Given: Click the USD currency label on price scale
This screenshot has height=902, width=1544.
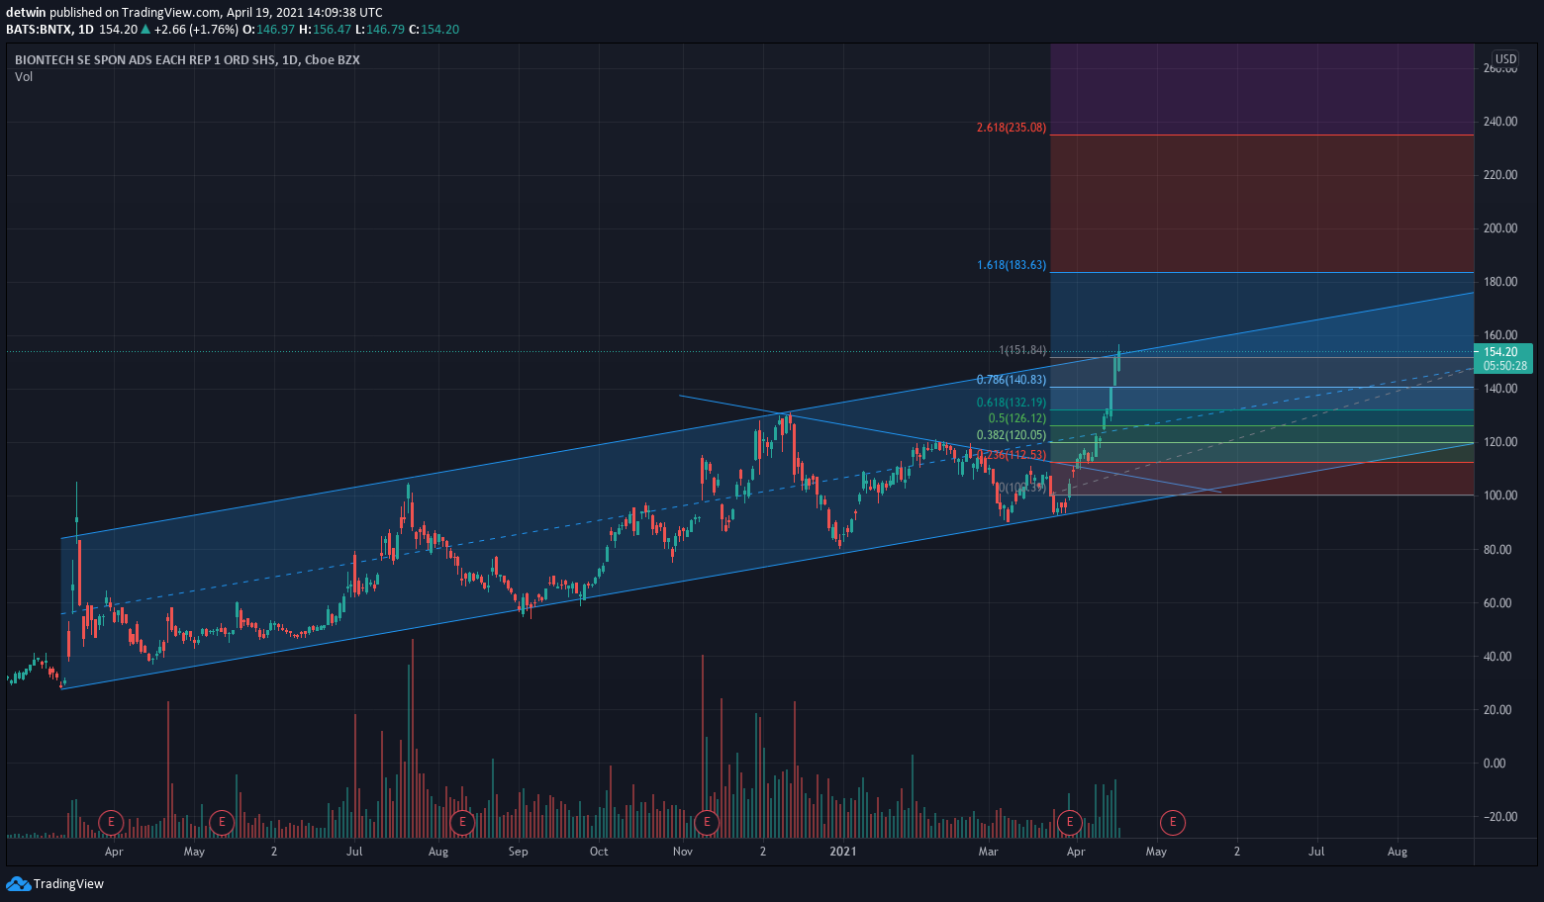Looking at the screenshot, I should tap(1503, 58).
